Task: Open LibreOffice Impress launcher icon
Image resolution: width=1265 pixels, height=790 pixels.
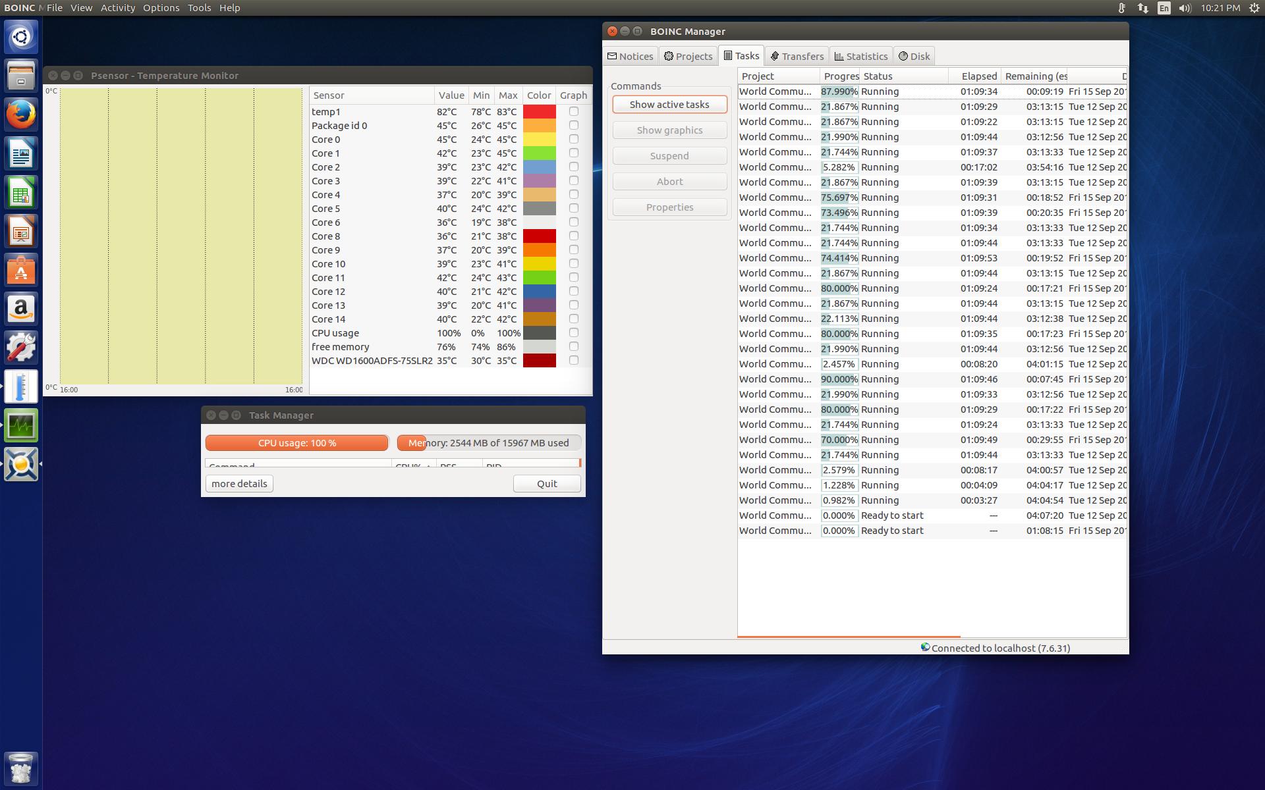Action: pyautogui.click(x=21, y=230)
